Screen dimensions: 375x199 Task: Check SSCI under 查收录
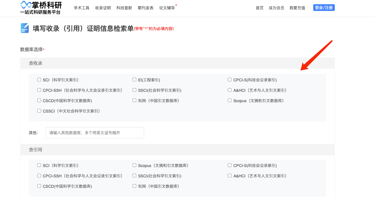[135, 90]
